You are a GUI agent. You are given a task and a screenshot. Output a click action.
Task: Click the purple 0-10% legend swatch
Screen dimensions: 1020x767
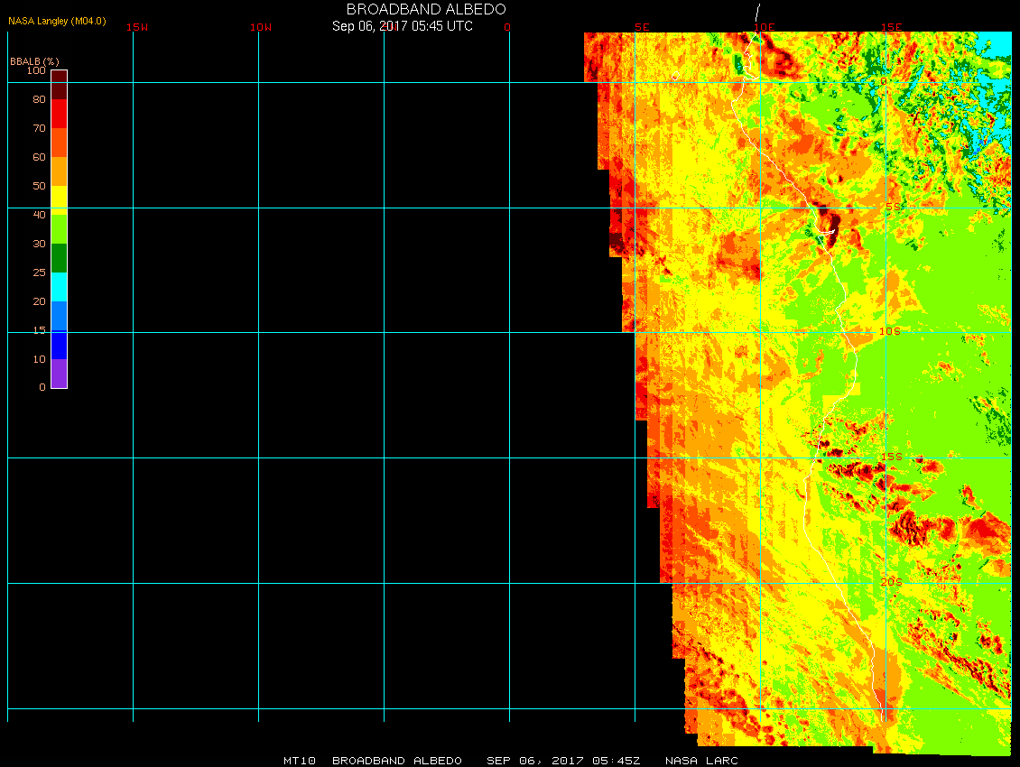coord(59,374)
